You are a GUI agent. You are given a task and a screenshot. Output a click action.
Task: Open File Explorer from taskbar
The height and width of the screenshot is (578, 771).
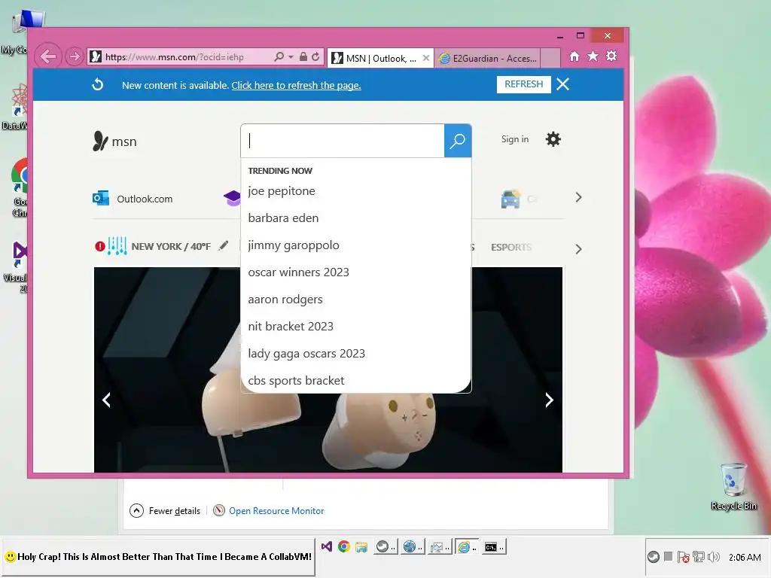click(361, 546)
